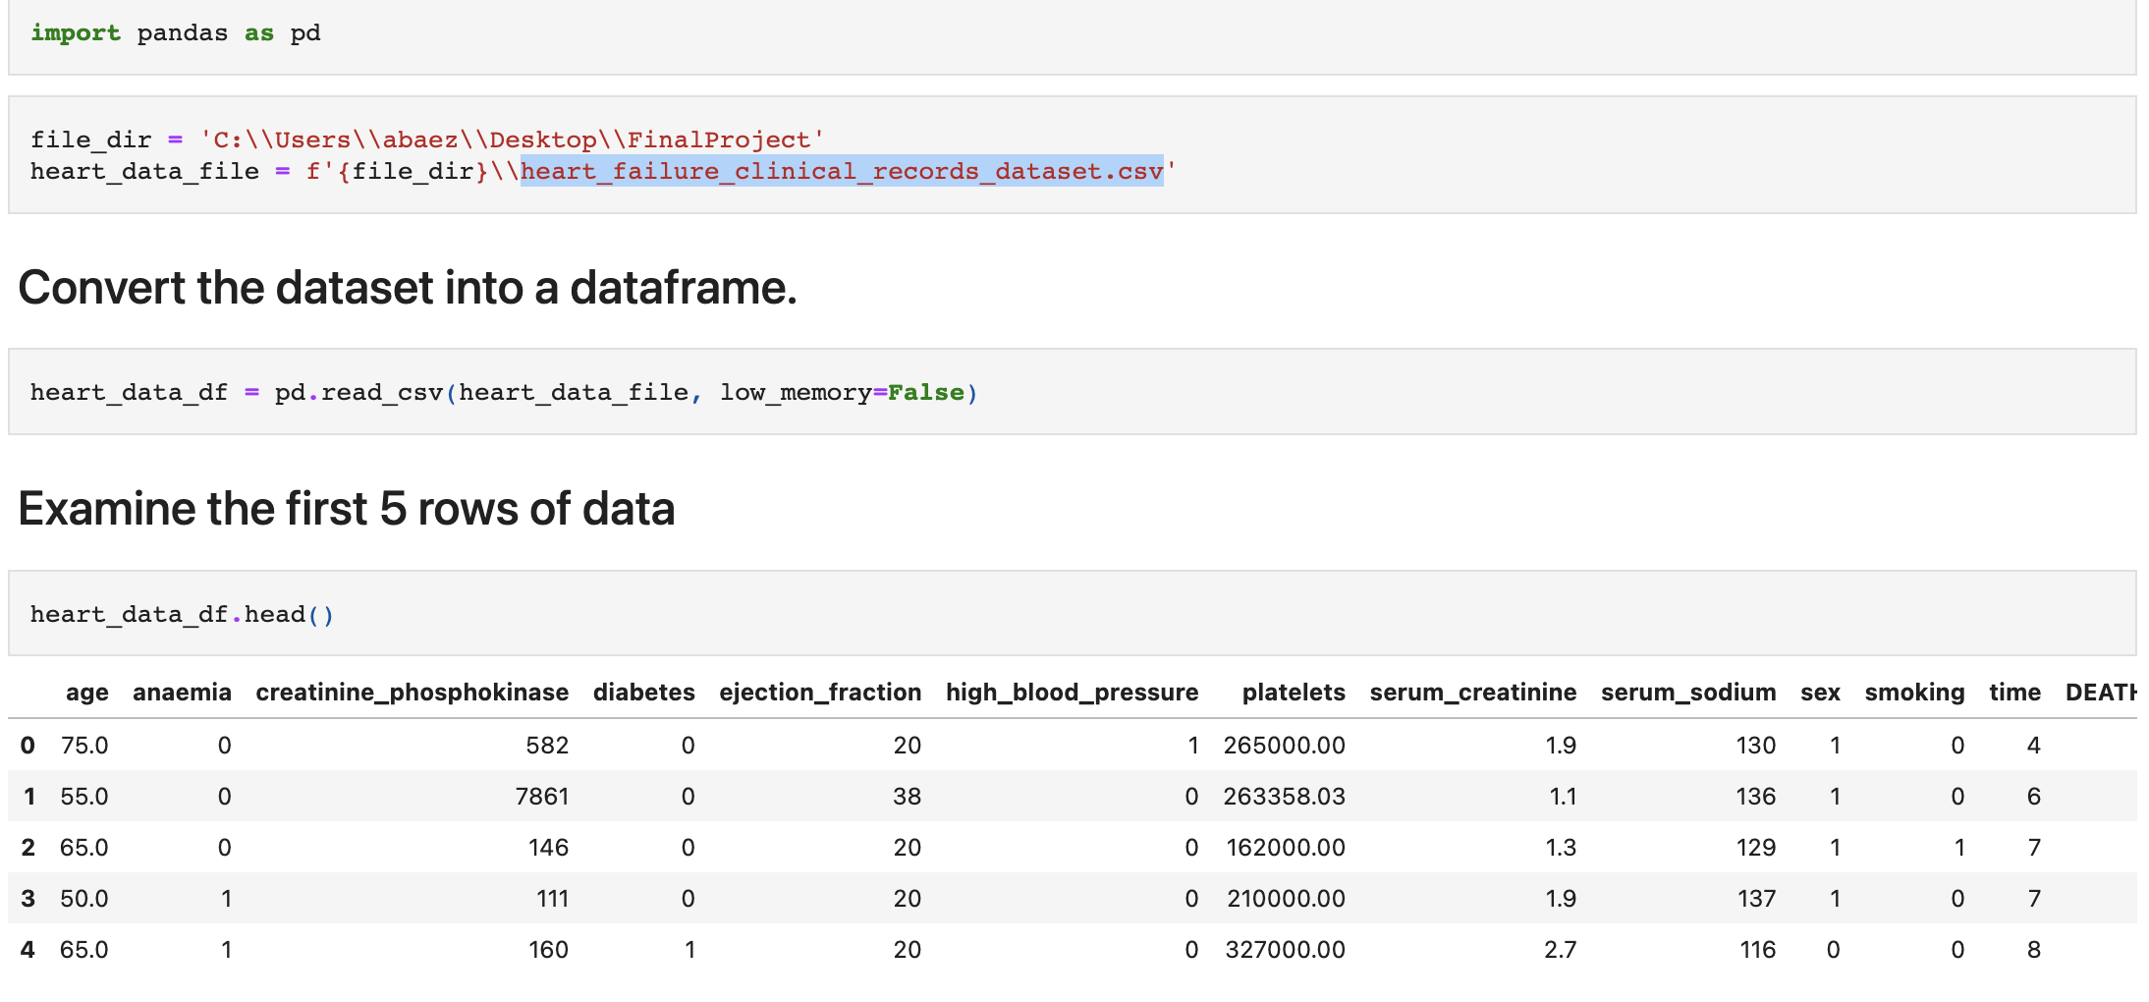Click serum_sodium value 129
This screenshot has width=2149, height=1002.
(x=1756, y=848)
